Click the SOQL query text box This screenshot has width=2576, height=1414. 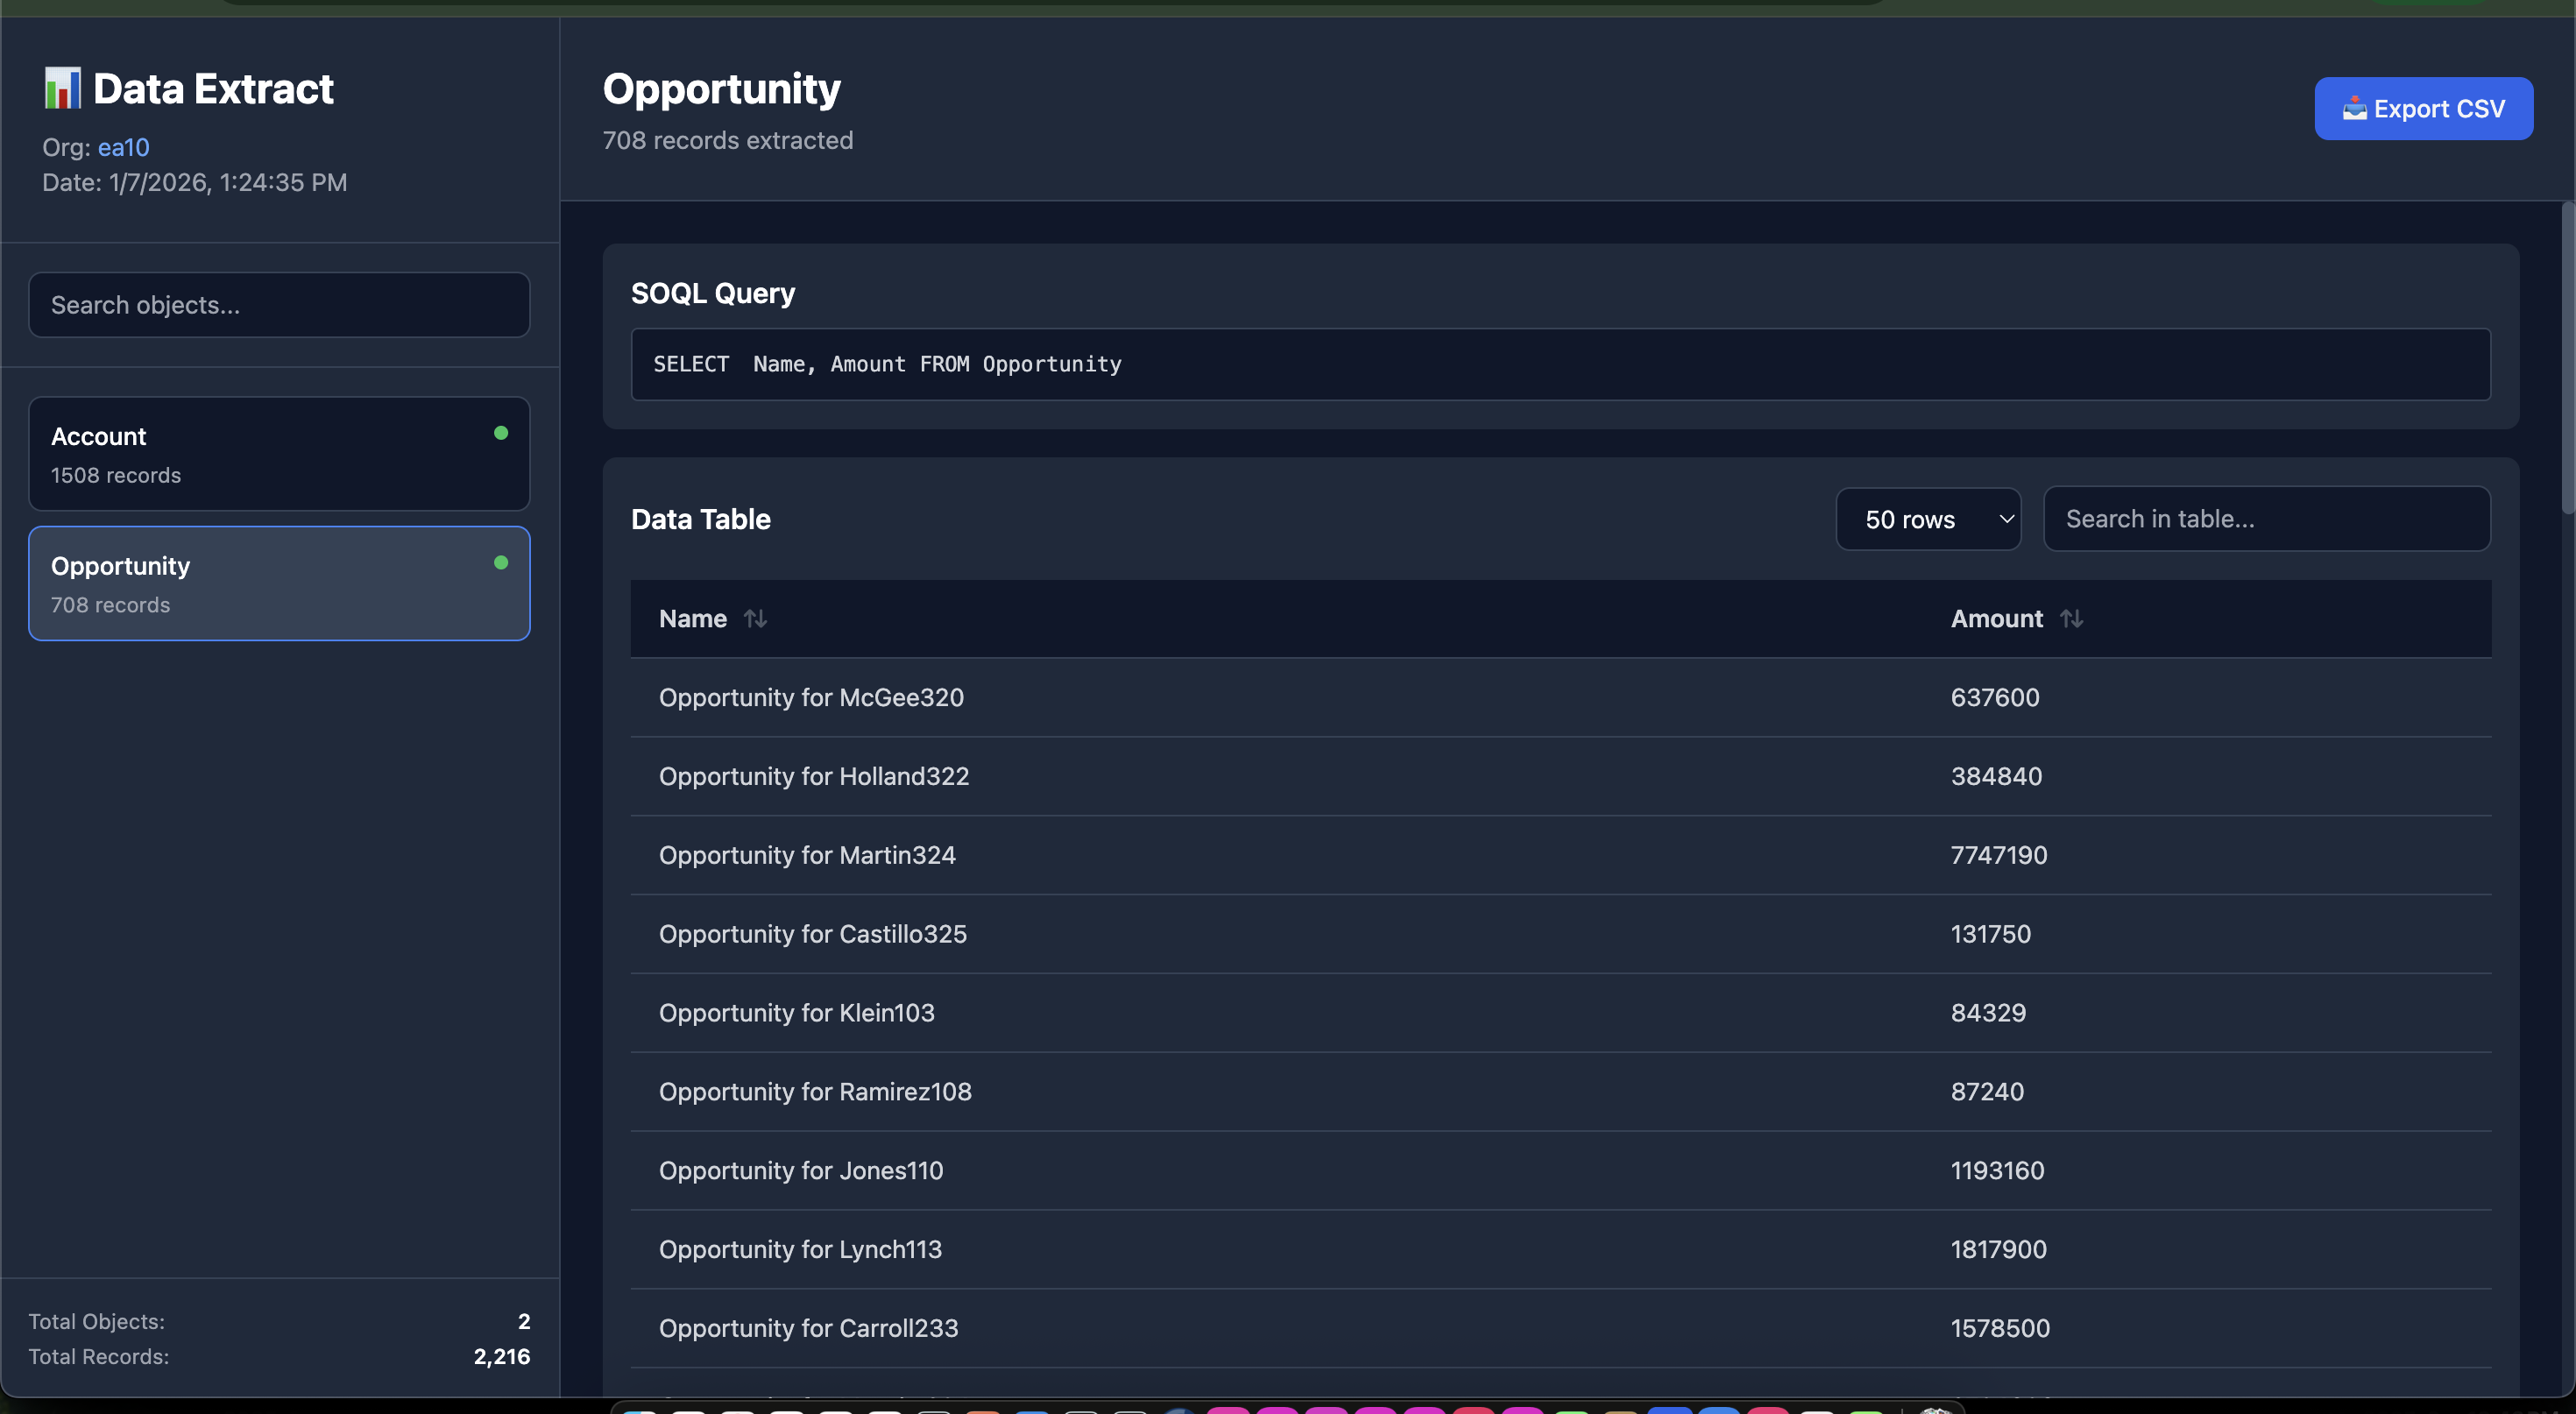(x=1560, y=364)
